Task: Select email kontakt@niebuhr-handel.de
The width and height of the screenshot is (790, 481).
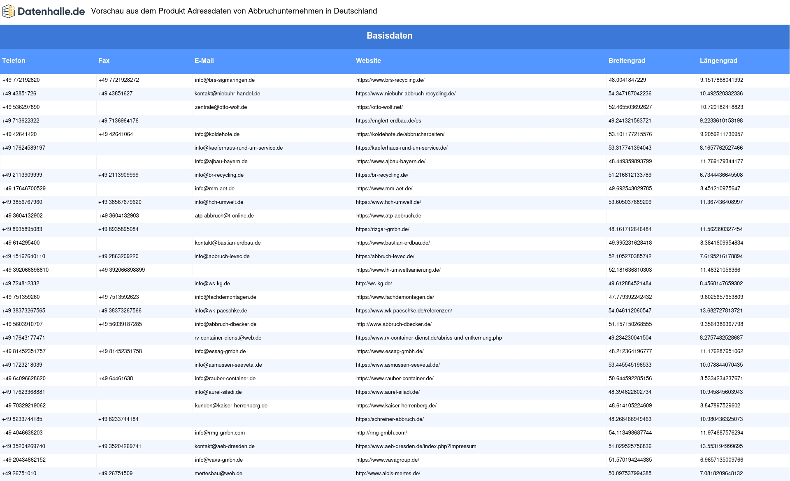Action: click(227, 94)
